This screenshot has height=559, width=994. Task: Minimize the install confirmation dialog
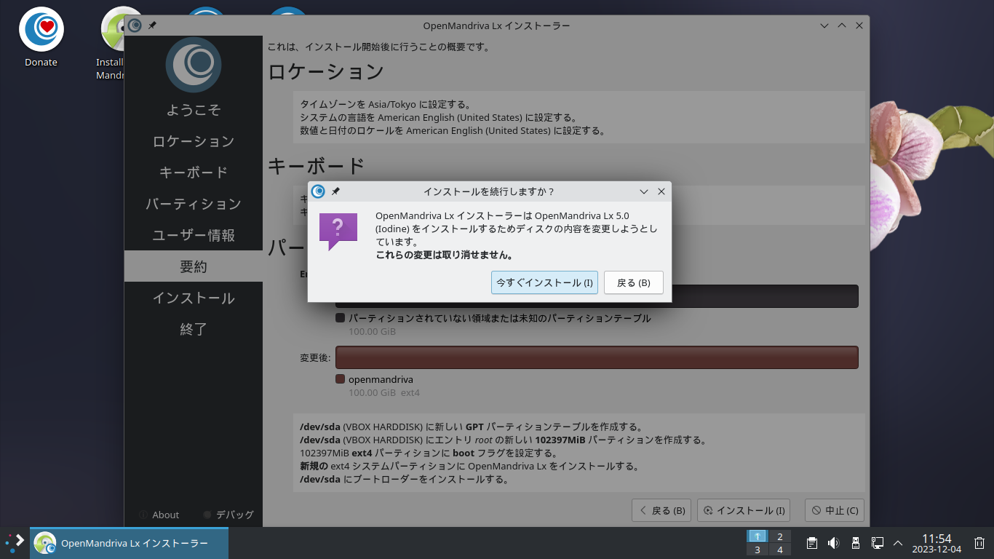click(x=644, y=191)
